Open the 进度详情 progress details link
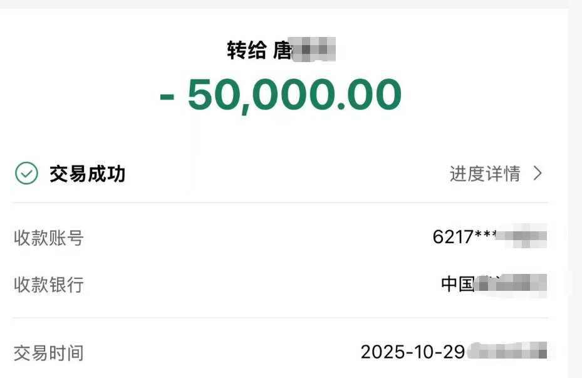The image size is (582, 378). click(484, 174)
